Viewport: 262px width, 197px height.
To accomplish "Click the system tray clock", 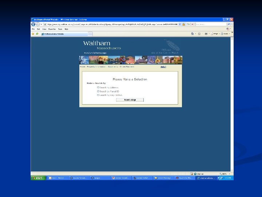I will [x=227, y=178].
